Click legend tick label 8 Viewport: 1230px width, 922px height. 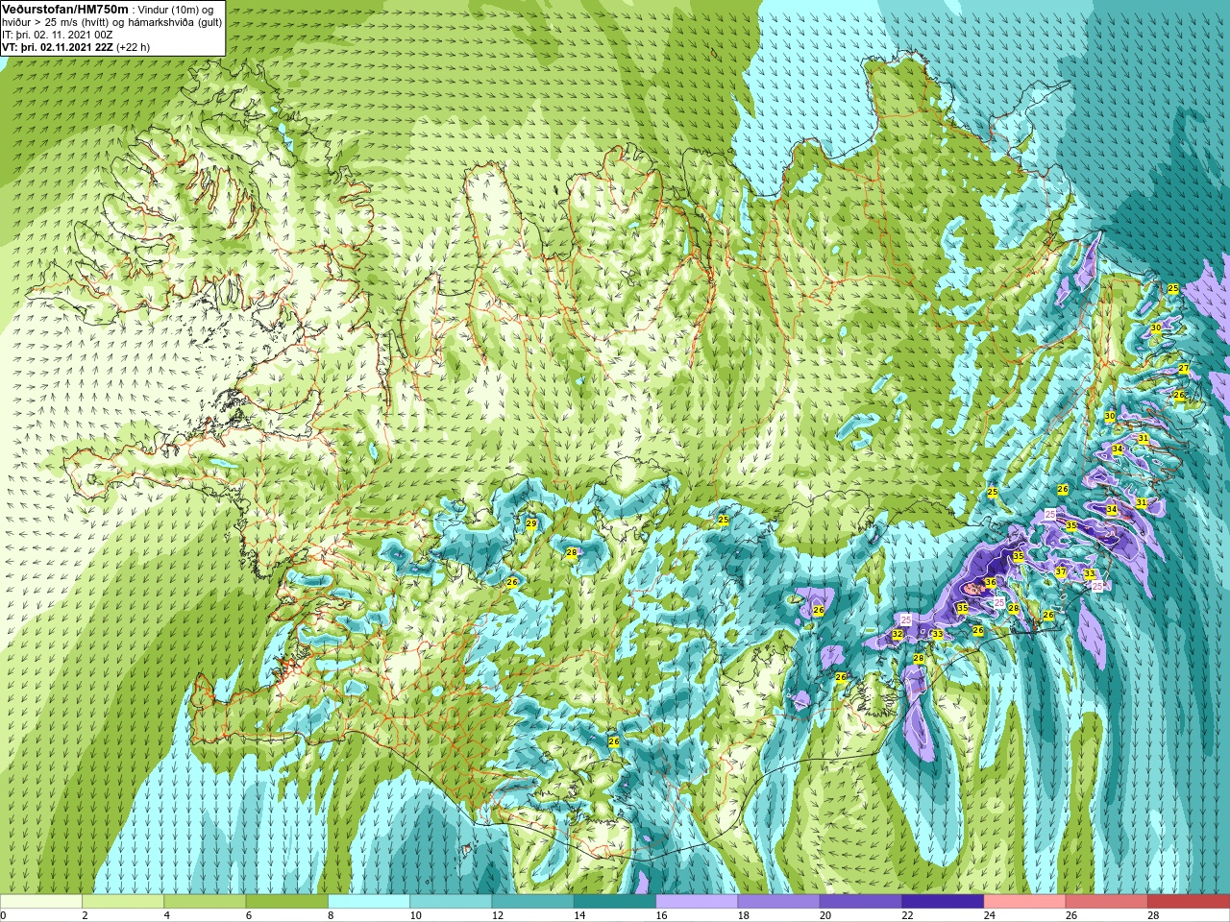tap(331, 915)
